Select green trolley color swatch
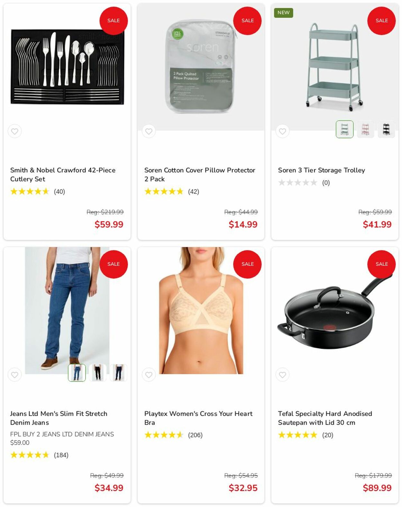This screenshot has height=507, width=402. point(344,129)
